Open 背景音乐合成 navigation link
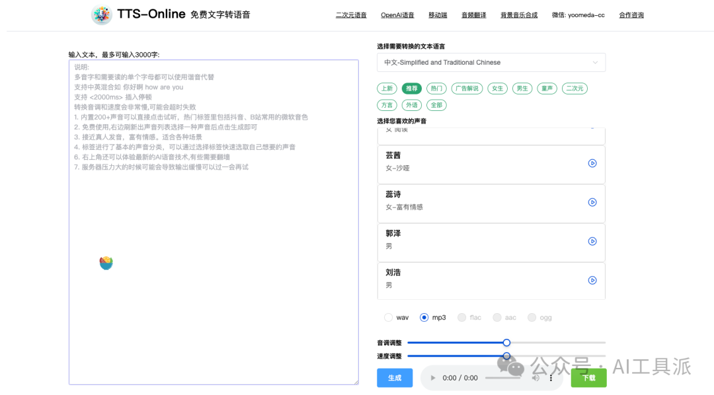The image size is (714, 395). 519,15
